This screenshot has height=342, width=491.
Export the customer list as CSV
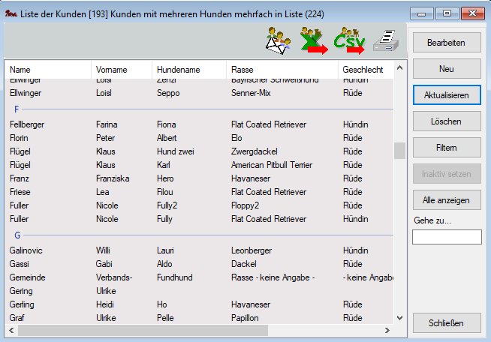pos(349,41)
